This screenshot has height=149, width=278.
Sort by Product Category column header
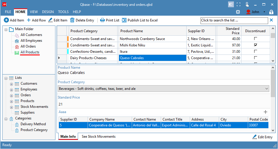93,31
